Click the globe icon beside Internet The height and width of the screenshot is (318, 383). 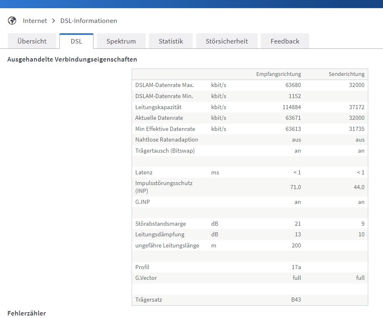[x=12, y=21]
